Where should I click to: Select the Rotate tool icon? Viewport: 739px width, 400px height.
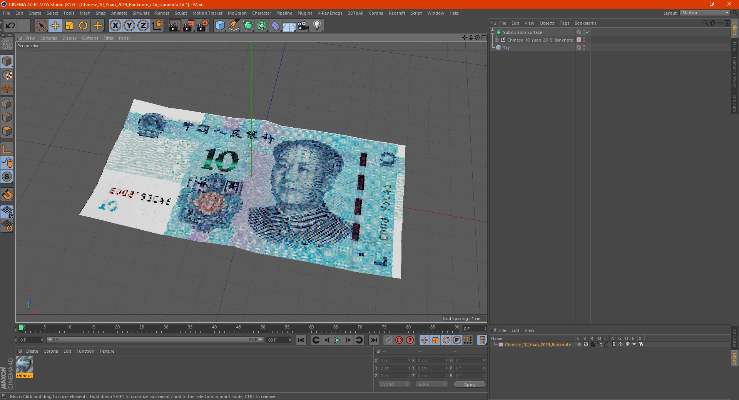tap(83, 26)
